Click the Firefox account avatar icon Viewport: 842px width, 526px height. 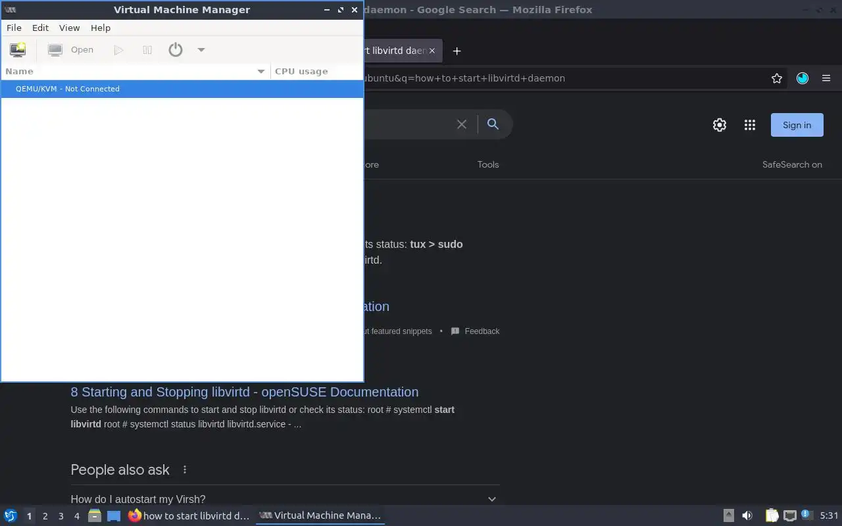(803, 78)
